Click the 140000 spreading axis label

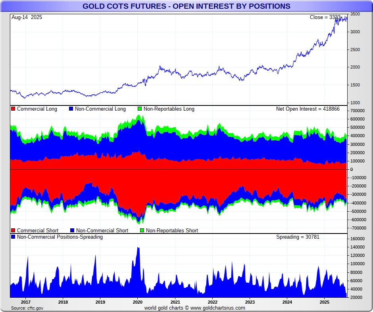click(358, 247)
